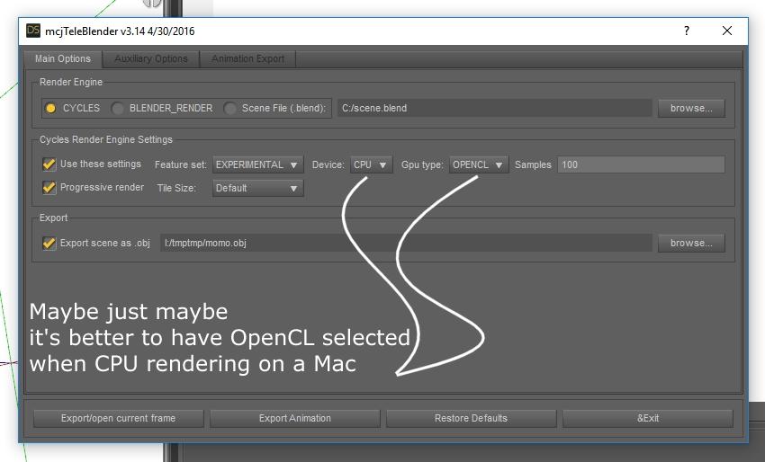Viewport: 765px width, 462px height.
Task: Toggle the Use these settings checkbox
Action: point(49,164)
